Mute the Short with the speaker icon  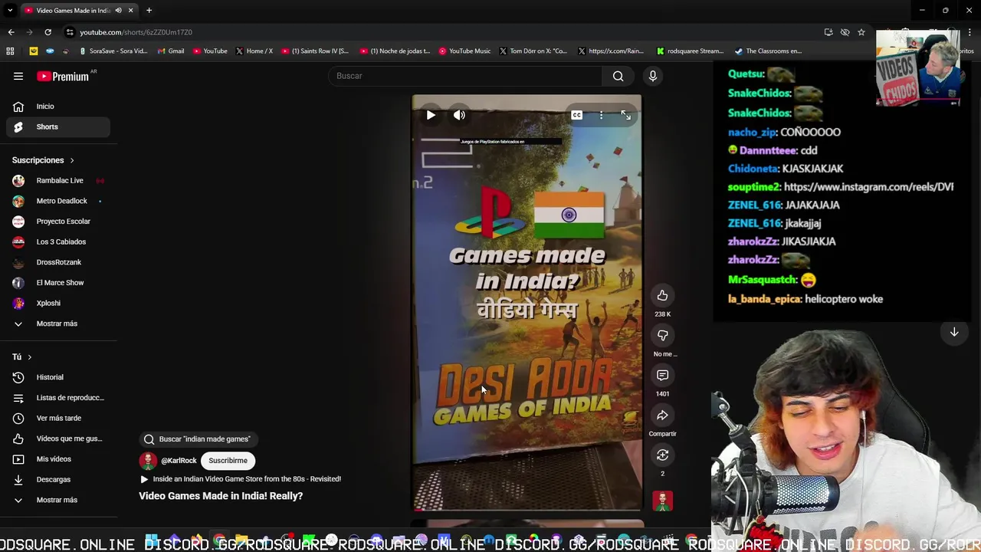coord(459,115)
